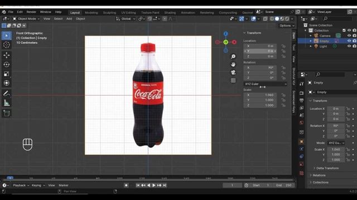This screenshot has width=357, height=200.
Task: Select the Select Box tool
Action: 7,36
